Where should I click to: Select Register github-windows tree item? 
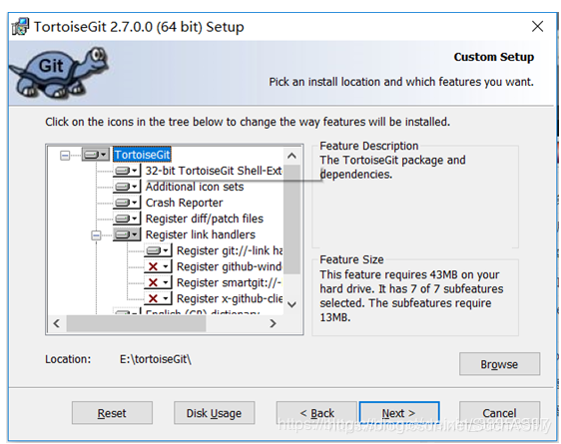tap(230, 266)
